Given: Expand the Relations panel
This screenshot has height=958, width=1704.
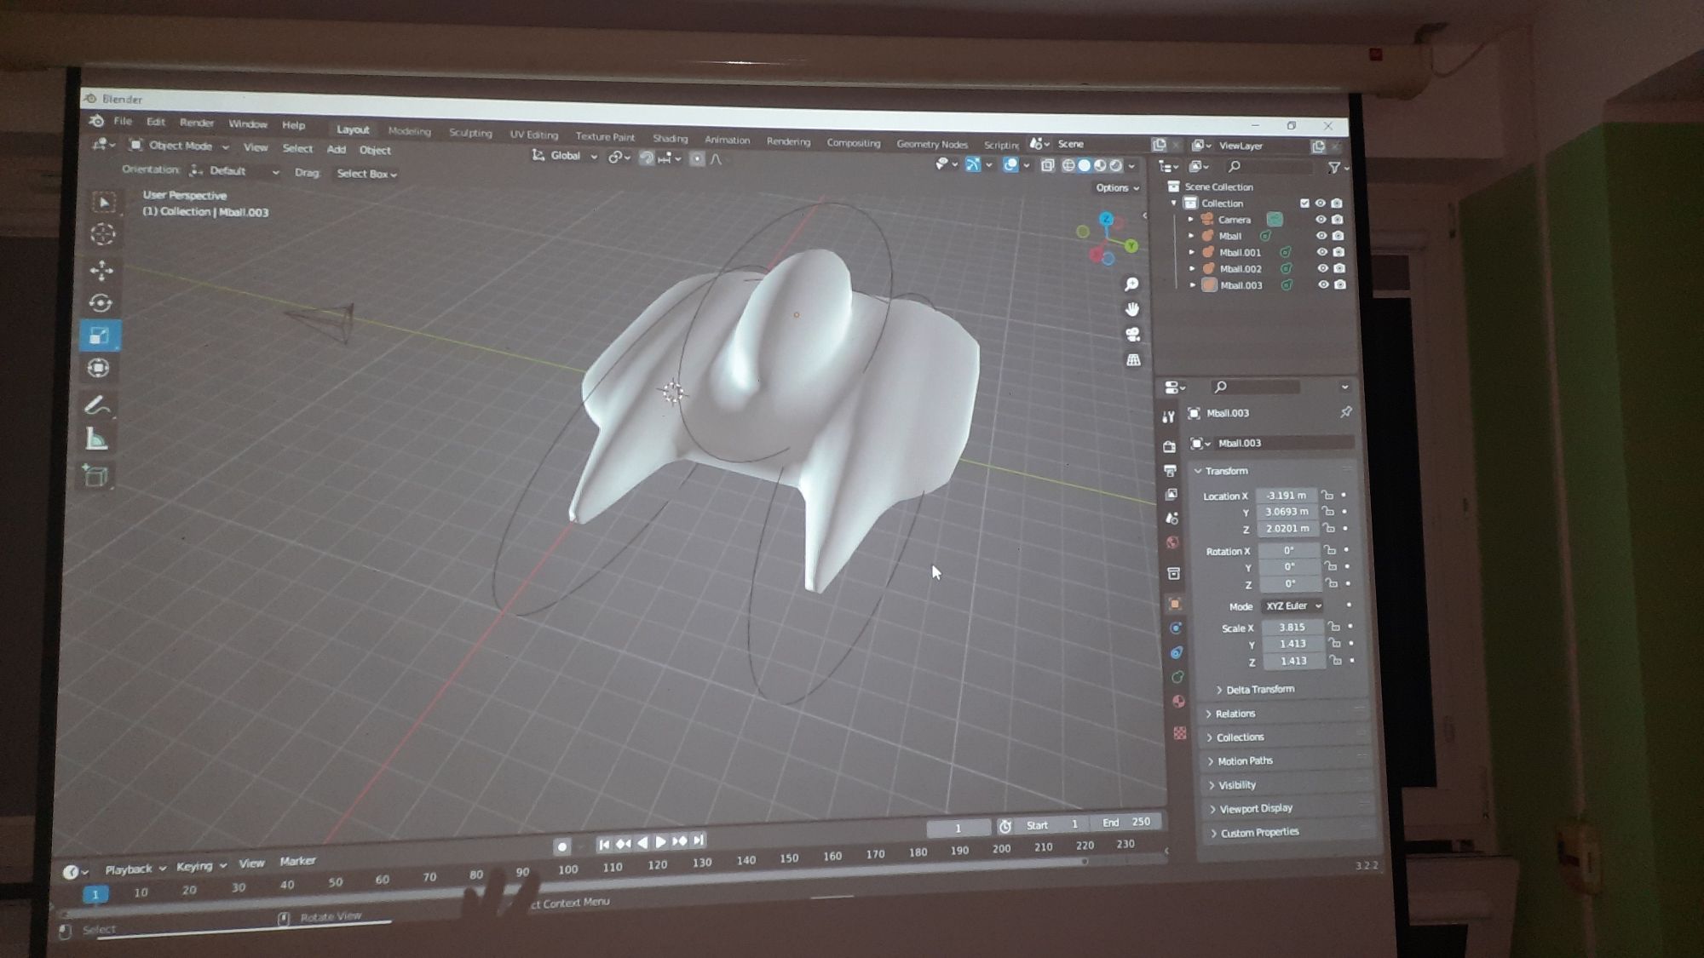Looking at the screenshot, I should [1230, 714].
